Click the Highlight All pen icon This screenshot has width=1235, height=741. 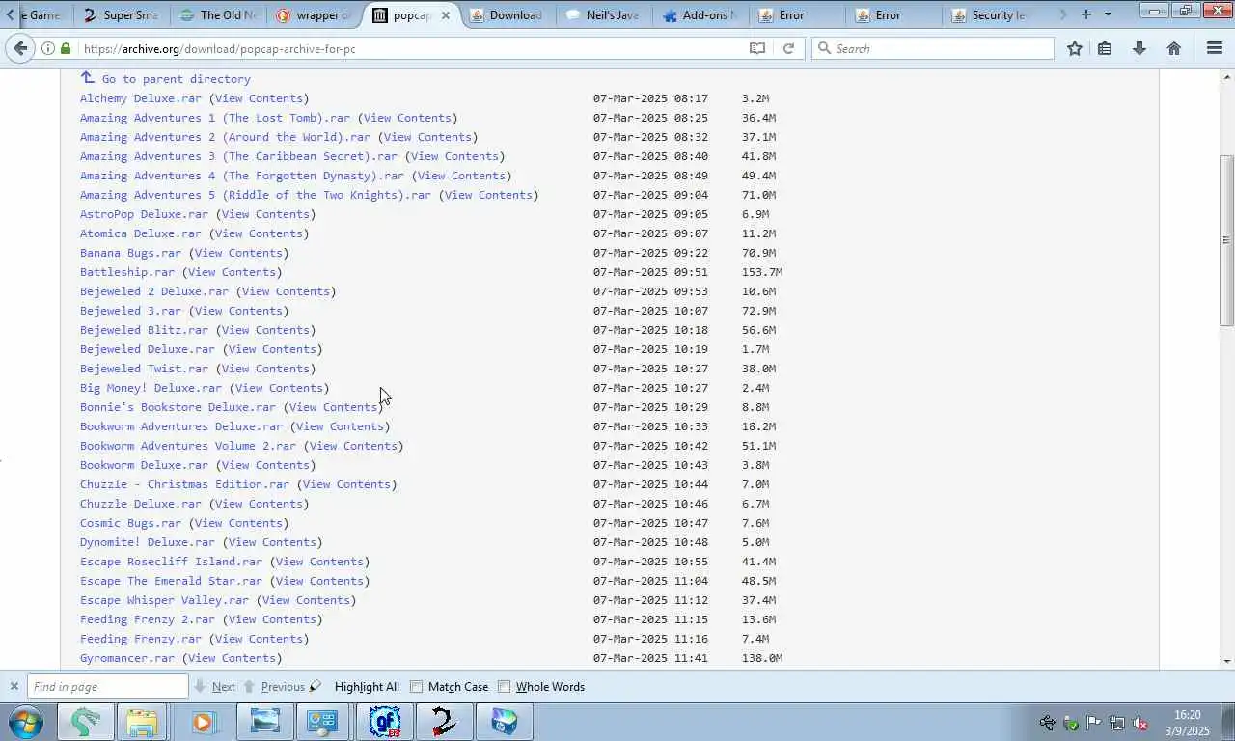coord(315,687)
